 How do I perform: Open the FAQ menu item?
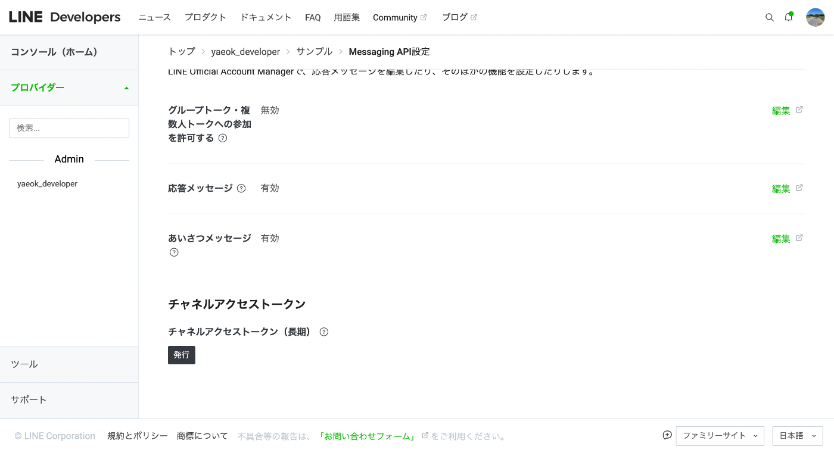click(x=313, y=17)
